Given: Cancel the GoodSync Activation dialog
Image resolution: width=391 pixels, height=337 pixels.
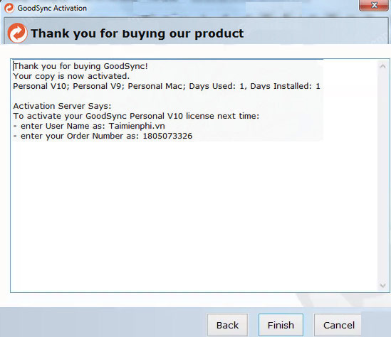Looking at the screenshot, I should point(338,325).
